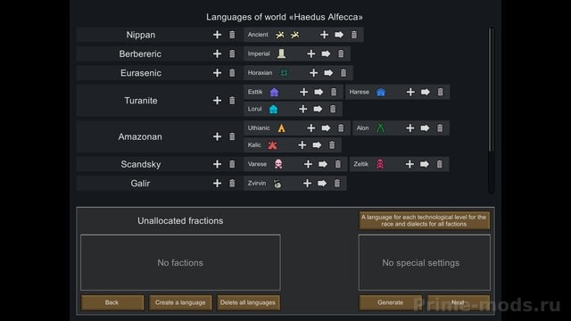Image resolution: width=571 pixels, height=321 pixels.
Task: Click the Esttik purple house faction icon
Action: click(x=274, y=92)
